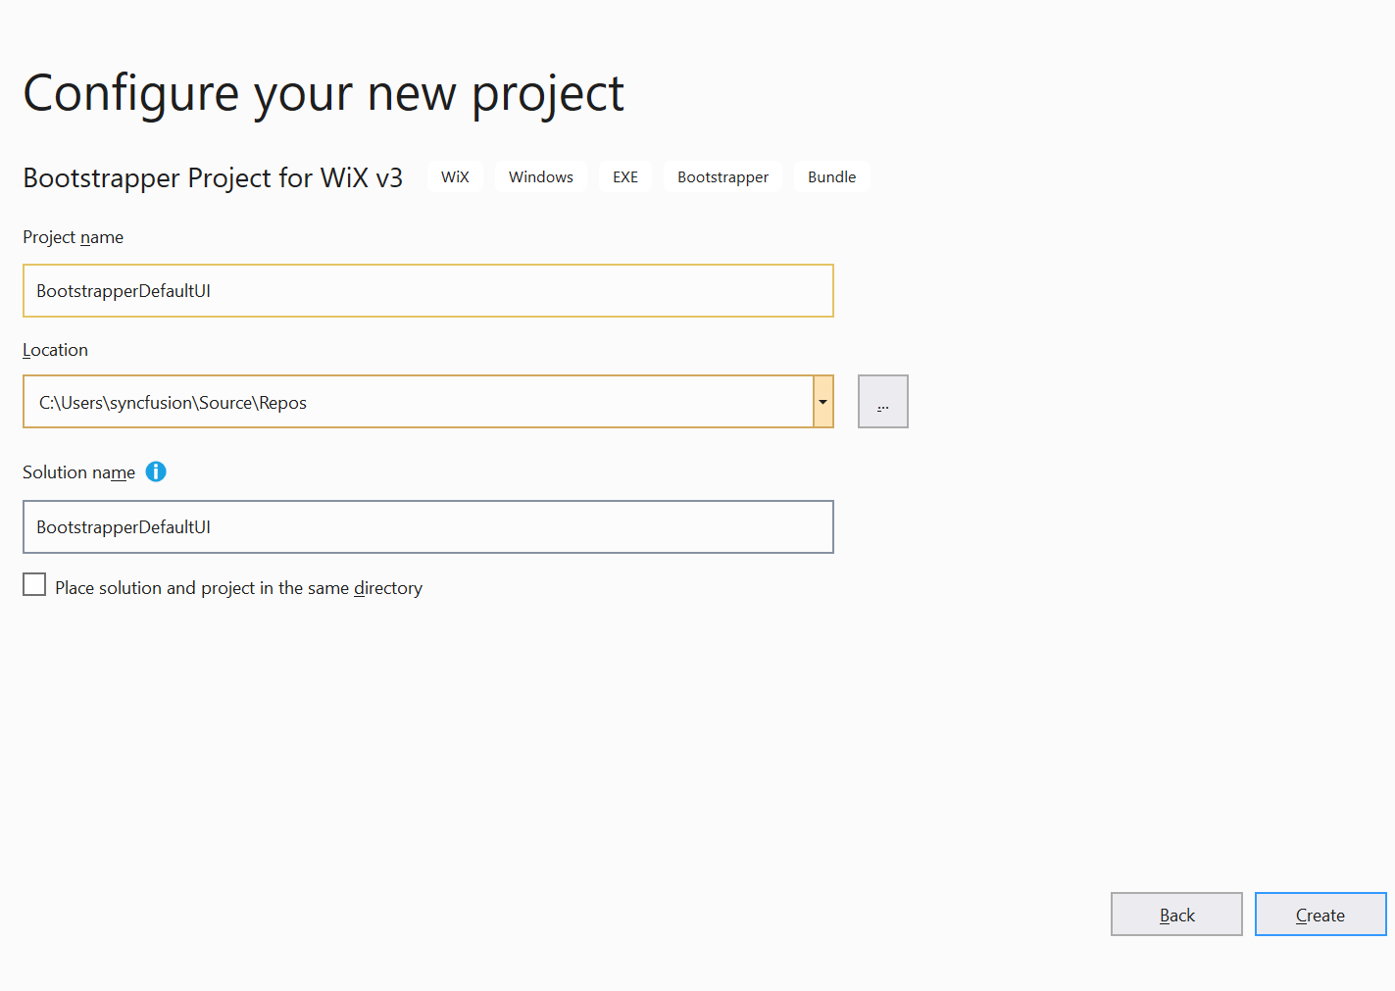Screen dimensions: 1395x991
Task: Click the "Configure your new project" heading
Action: pos(324,94)
